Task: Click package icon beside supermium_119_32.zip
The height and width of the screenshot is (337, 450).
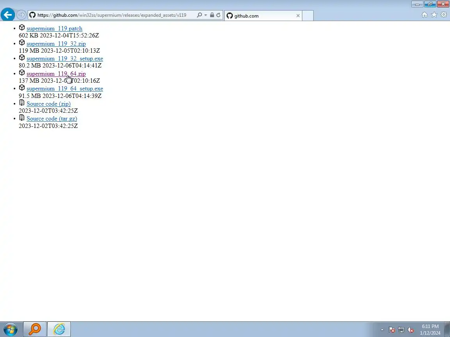Action: pos(22,43)
